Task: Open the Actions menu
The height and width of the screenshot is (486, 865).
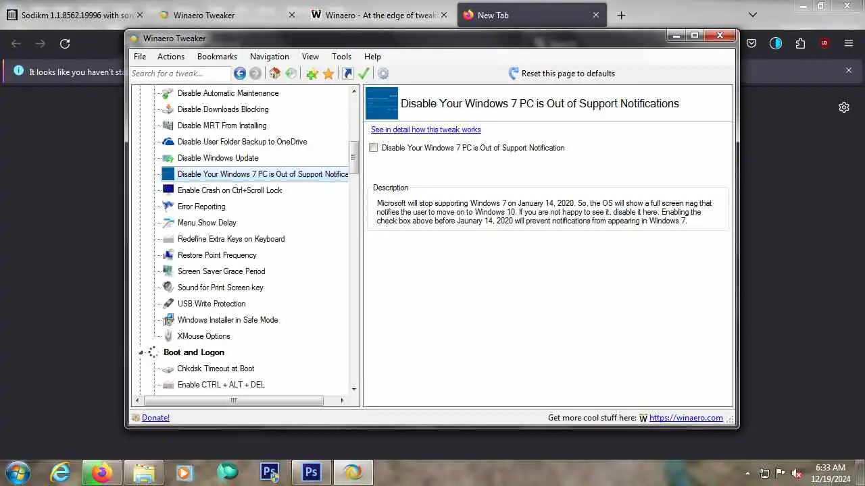Action: 171,57
